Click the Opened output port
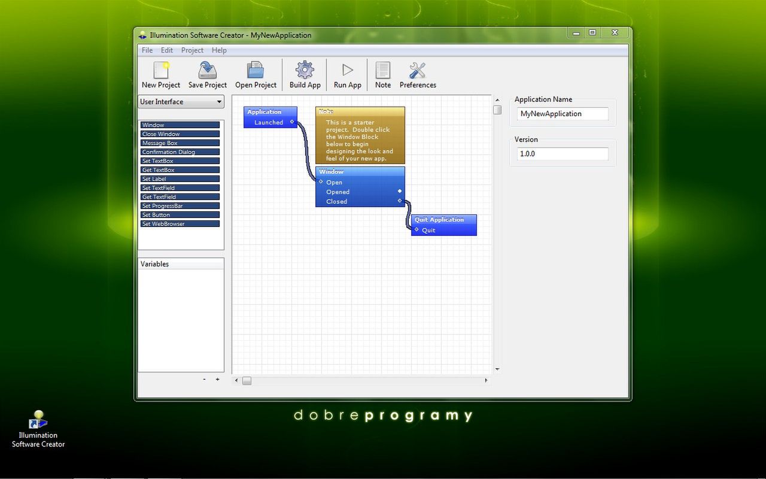This screenshot has width=766, height=479. coord(400,191)
